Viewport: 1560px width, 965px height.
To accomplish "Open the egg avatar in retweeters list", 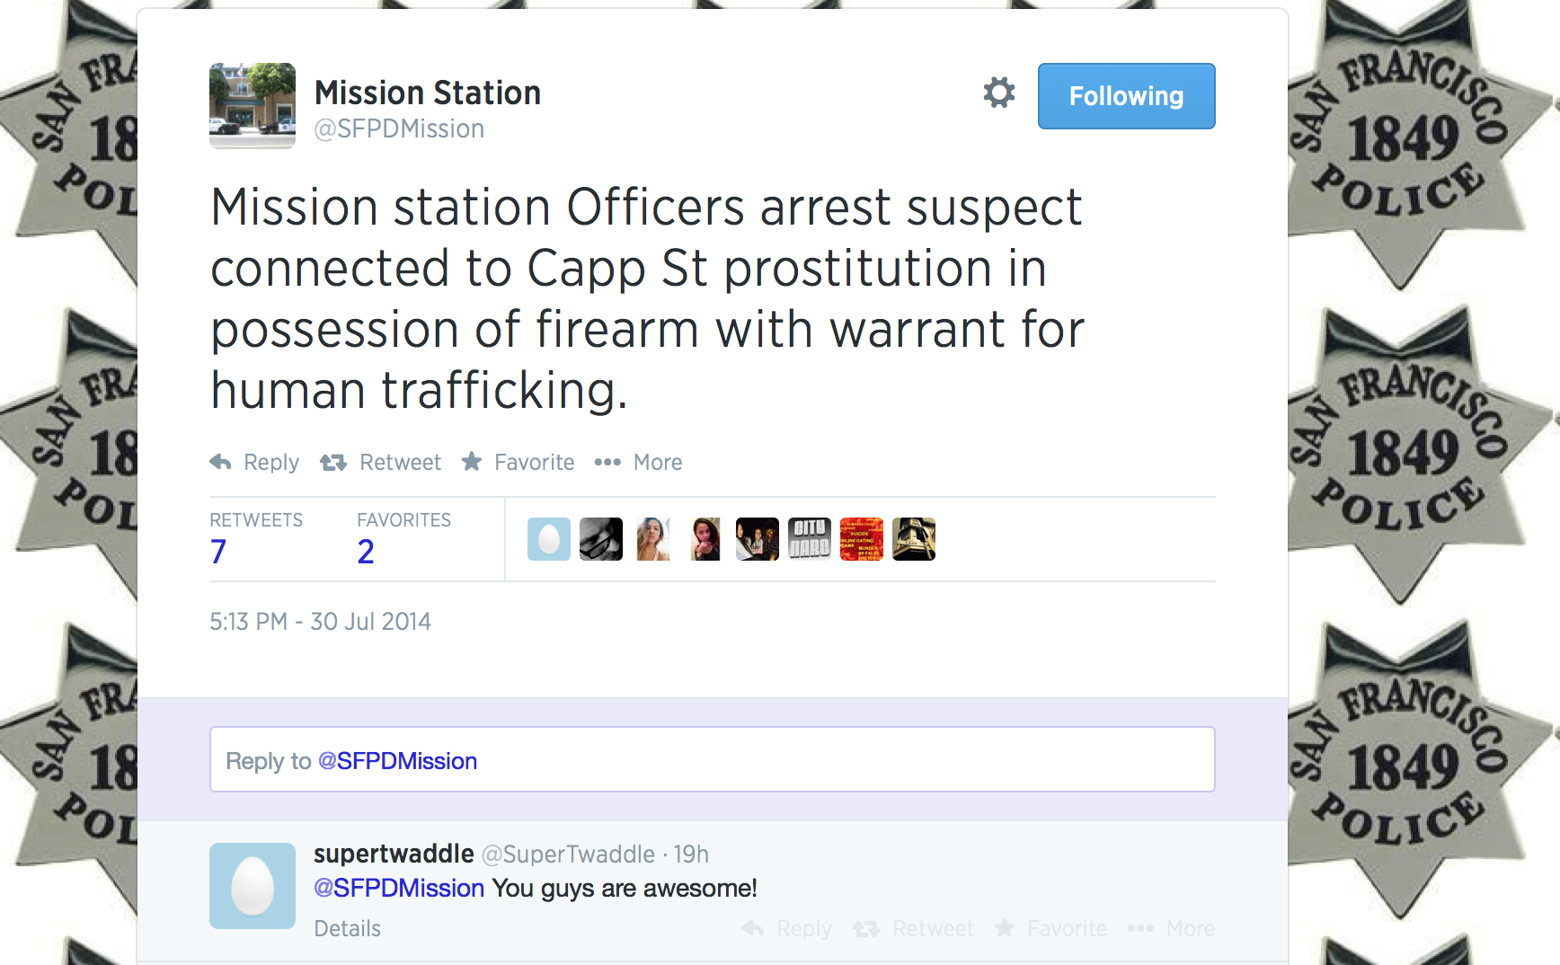I will [549, 539].
